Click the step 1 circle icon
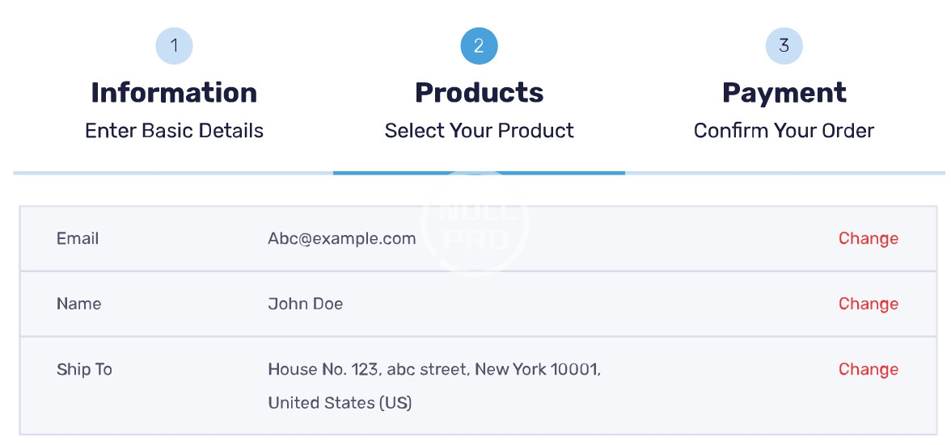The width and height of the screenshot is (951, 445). (174, 46)
